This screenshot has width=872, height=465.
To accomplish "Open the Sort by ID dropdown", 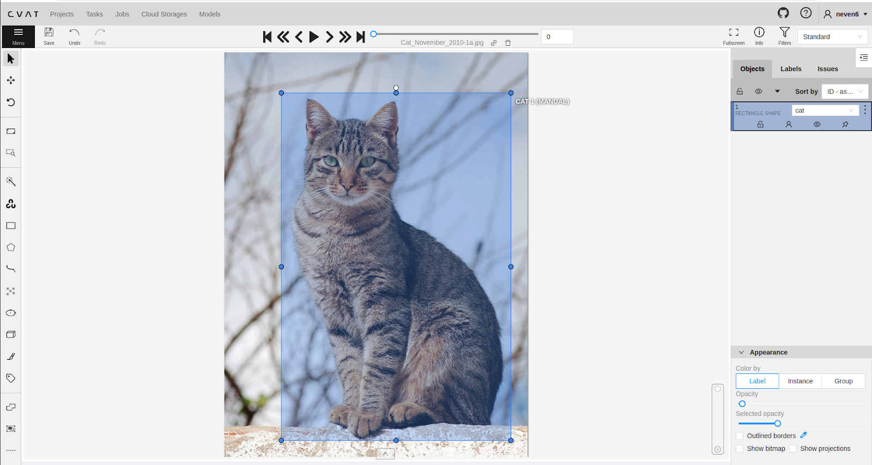I will [844, 92].
